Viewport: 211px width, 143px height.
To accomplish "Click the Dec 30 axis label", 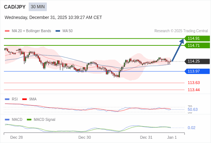I will click(x=85, y=137).
